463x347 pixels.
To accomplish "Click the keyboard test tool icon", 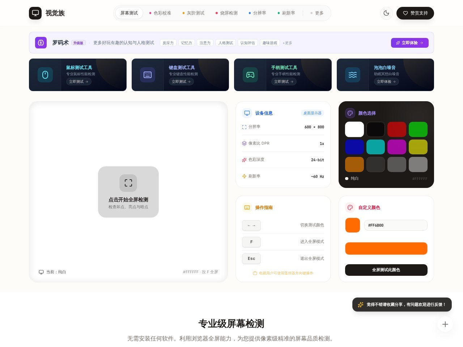I will coord(148,75).
